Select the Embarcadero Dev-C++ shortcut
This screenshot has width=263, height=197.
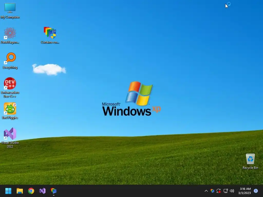10,87
